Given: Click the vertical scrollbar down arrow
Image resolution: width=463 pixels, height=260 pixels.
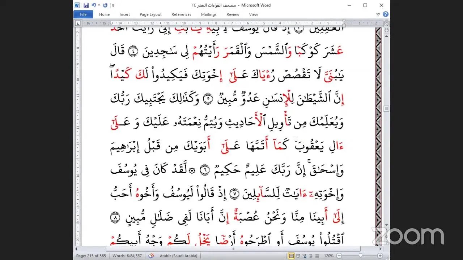Looking at the screenshot, I should pyautogui.click(x=386, y=225).
